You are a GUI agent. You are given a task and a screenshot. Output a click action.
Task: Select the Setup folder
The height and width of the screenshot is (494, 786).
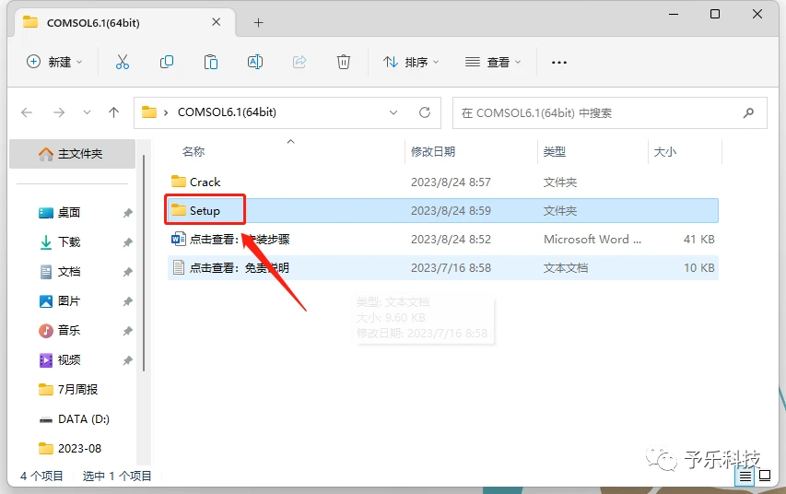(x=443, y=211)
